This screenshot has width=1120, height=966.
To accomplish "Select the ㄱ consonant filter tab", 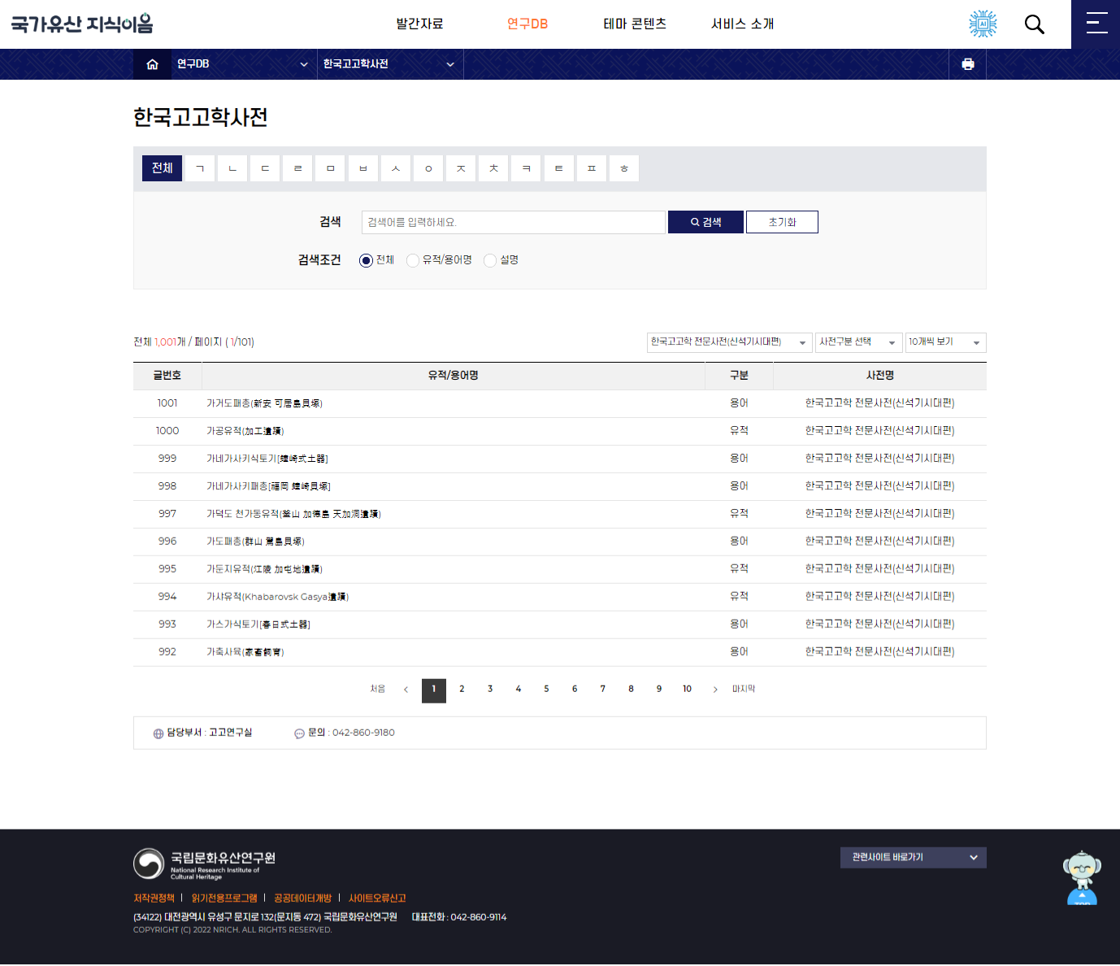I will pos(200,168).
